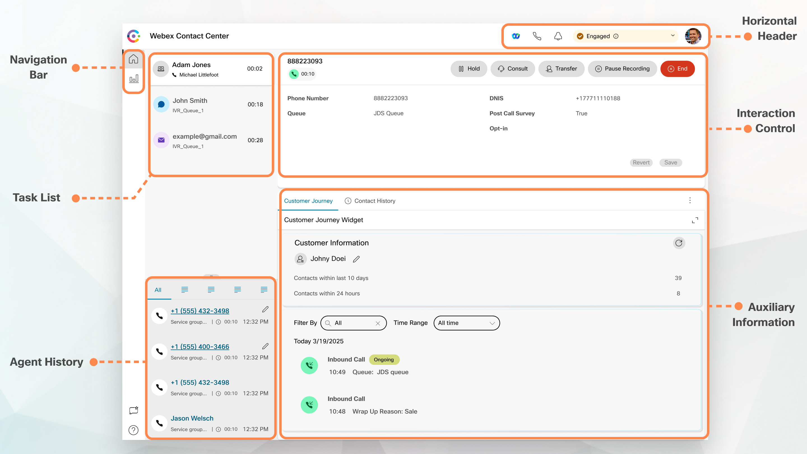Viewport: 807px width, 454px height.
Task: Open the feedback chat icon in sidebar
Action: pyautogui.click(x=134, y=411)
